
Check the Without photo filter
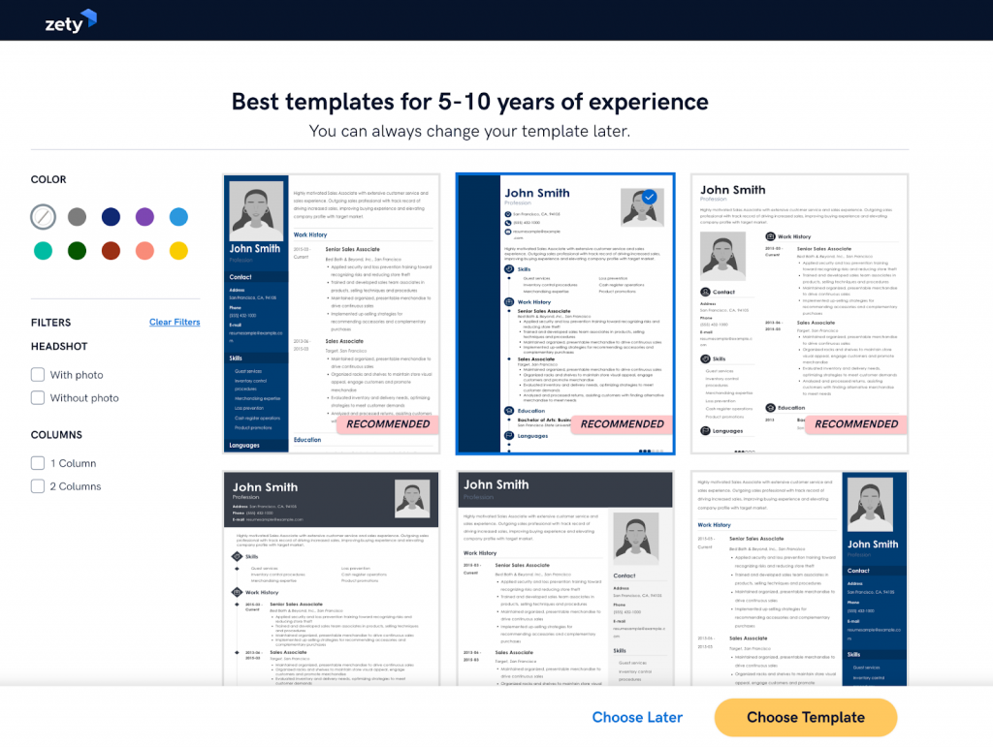point(40,397)
